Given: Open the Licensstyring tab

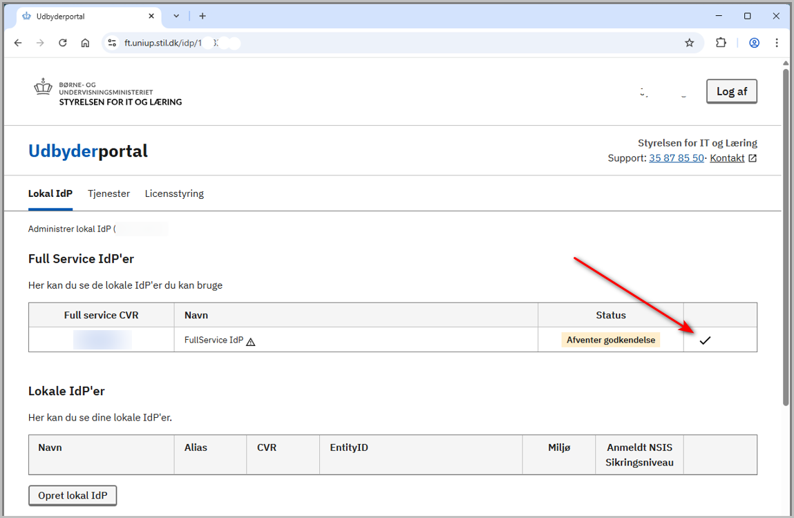Looking at the screenshot, I should click(x=174, y=193).
